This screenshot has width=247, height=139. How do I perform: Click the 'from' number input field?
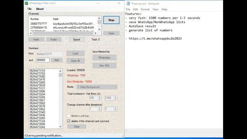(49, 54)
